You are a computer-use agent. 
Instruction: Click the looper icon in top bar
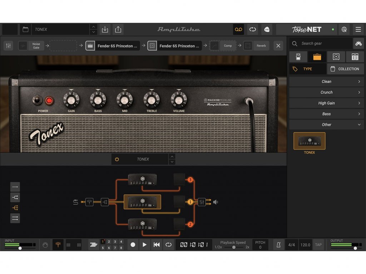point(253,29)
